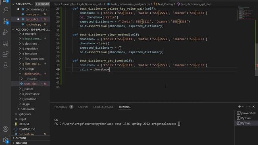Screen dimensions: 258x145
Task: Click the new terminal plus icon
Action: [239, 107]
